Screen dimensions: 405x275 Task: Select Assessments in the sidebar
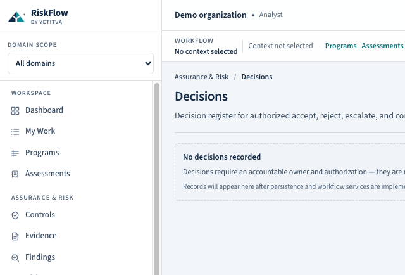click(47, 174)
